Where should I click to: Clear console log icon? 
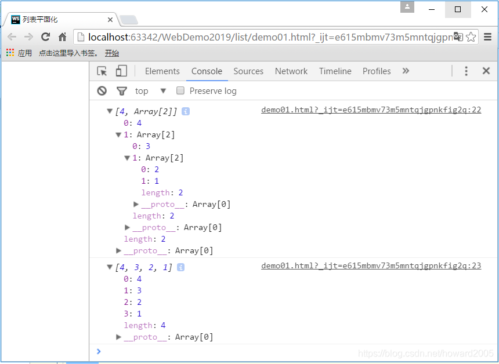pos(102,91)
